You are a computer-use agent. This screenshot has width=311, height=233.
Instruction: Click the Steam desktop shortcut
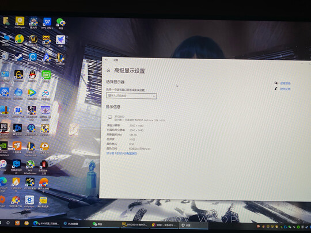tap(19, 58)
